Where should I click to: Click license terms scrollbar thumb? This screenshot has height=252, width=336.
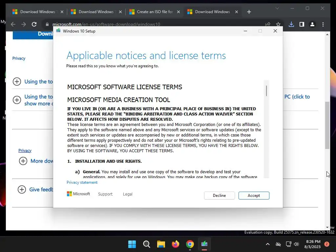[266, 91]
